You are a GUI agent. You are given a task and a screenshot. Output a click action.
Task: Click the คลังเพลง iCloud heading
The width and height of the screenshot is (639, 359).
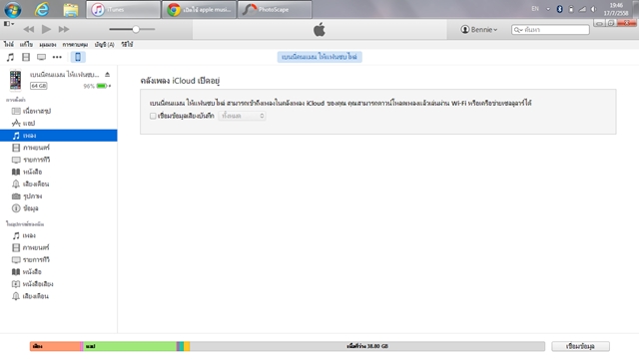(x=180, y=81)
